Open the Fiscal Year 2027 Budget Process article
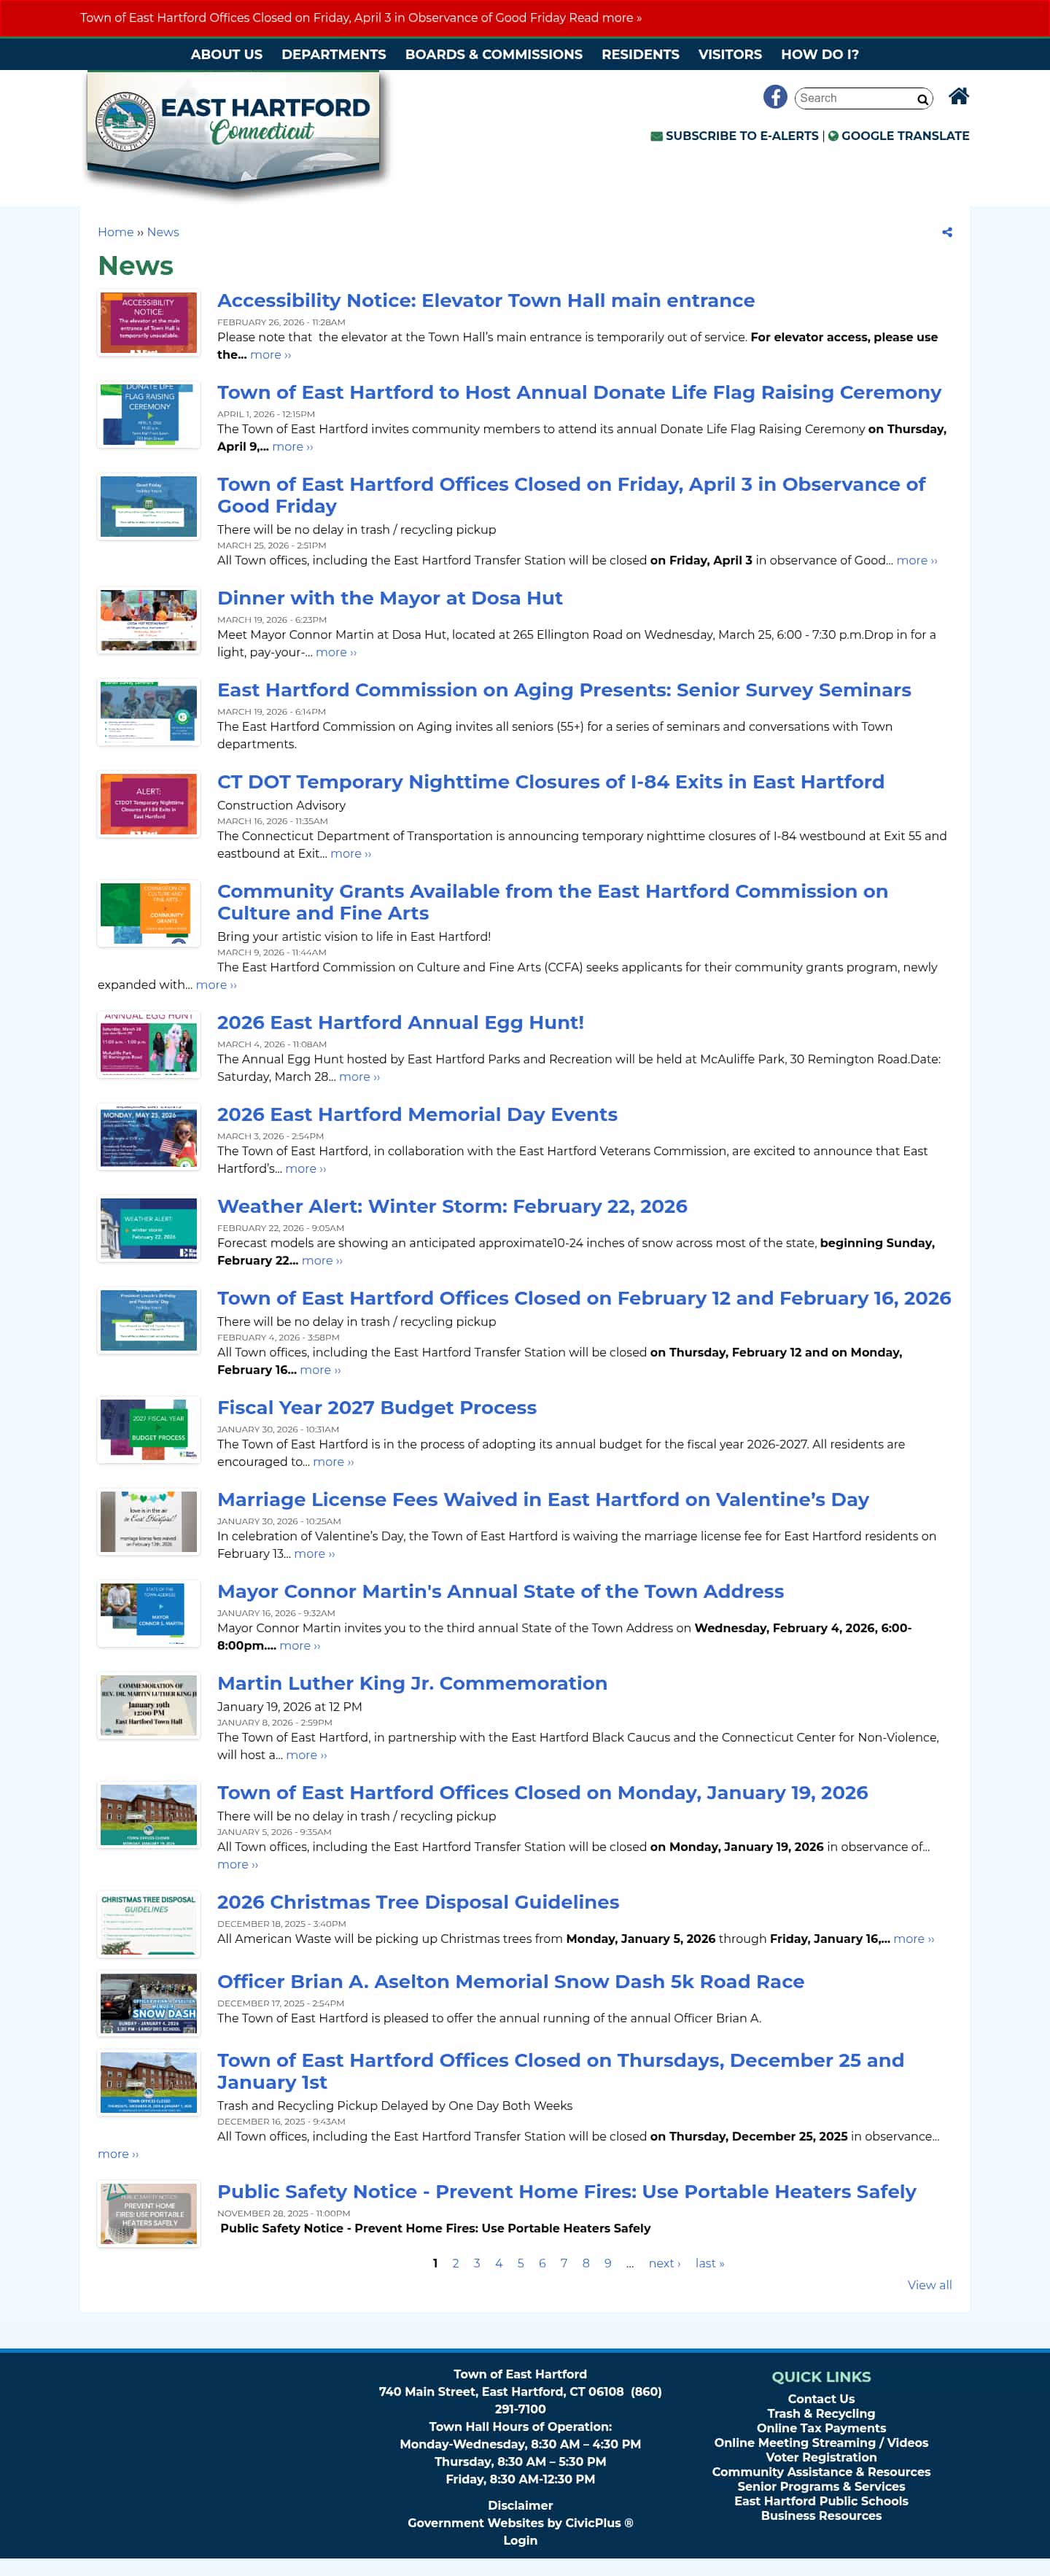Image resolution: width=1050 pixels, height=2576 pixels. click(377, 1407)
